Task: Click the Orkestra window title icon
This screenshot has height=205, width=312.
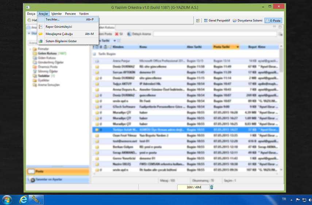Action: (x=28, y=7)
